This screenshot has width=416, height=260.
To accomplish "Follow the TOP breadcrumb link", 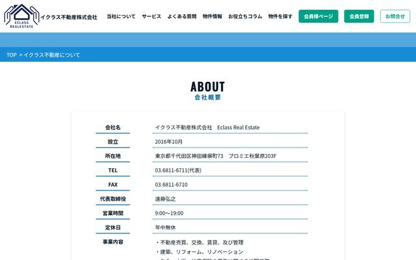I will coord(12,55).
